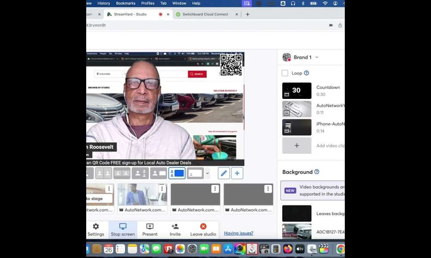431x258 pixels.
Task: Click the Having issues? link
Action: click(238, 233)
